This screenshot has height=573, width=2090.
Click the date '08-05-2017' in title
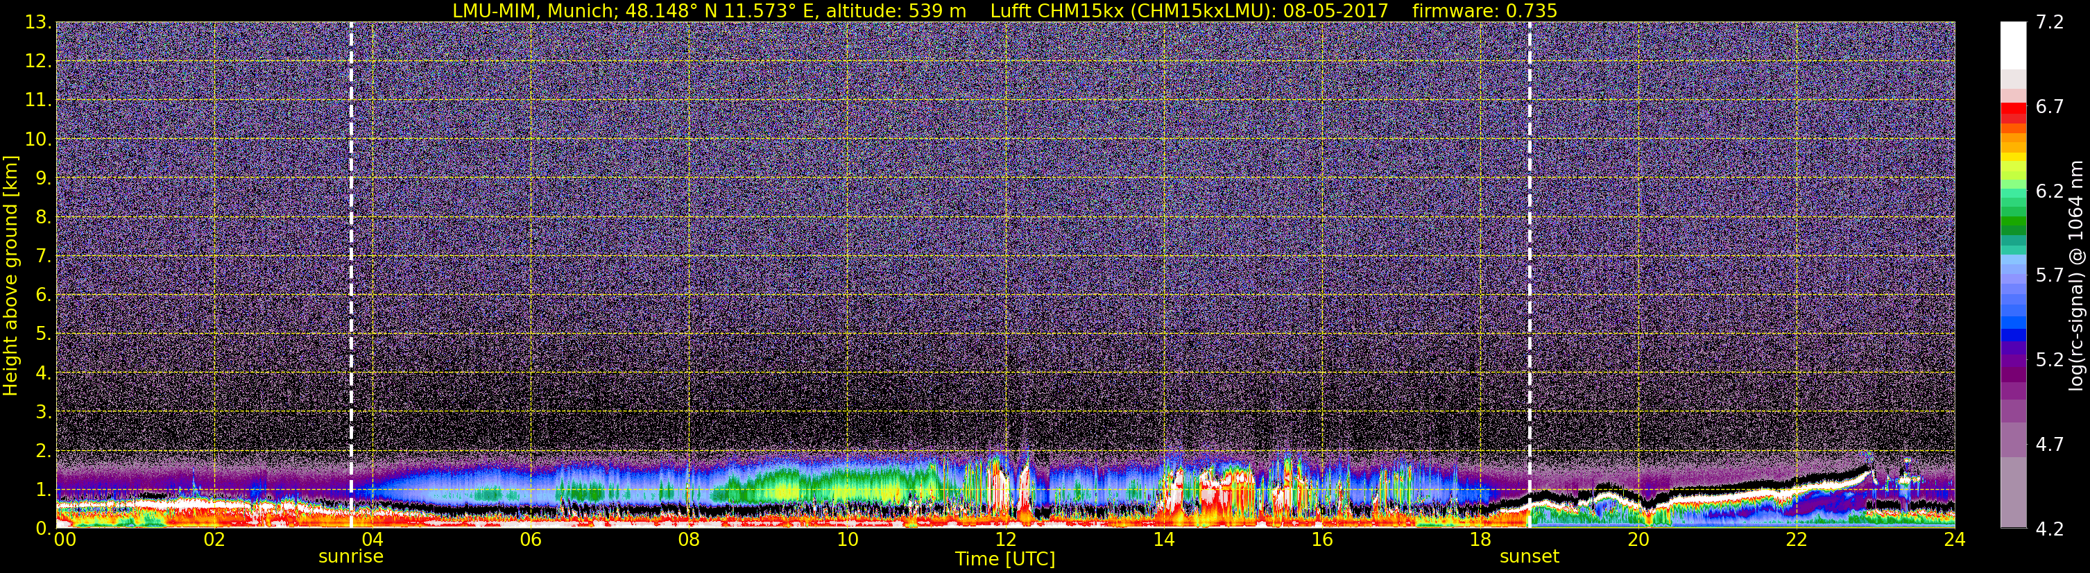tap(1335, 10)
